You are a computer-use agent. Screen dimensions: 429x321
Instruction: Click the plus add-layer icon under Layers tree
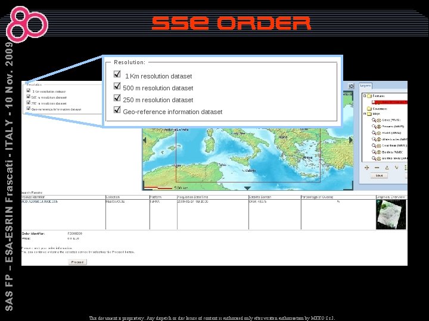point(366,168)
